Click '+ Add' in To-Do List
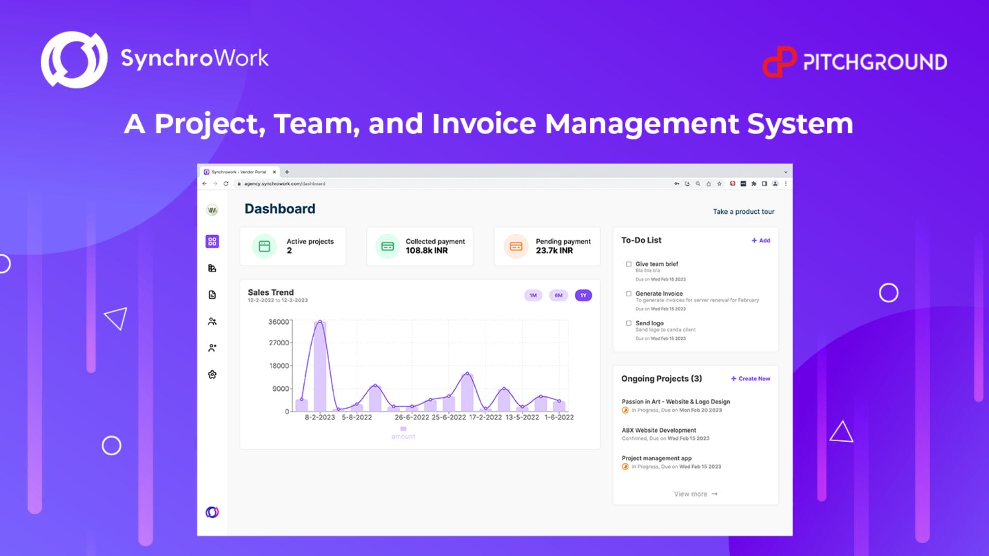 point(761,240)
